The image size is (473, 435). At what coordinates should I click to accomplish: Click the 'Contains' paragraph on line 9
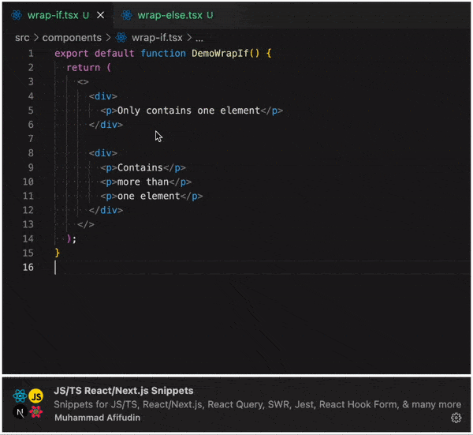(143, 167)
